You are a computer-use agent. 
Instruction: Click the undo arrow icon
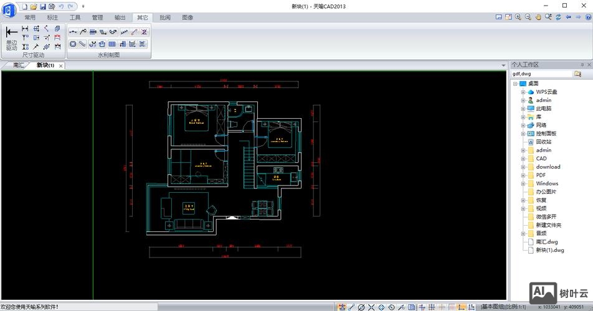[x=61, y=6]
